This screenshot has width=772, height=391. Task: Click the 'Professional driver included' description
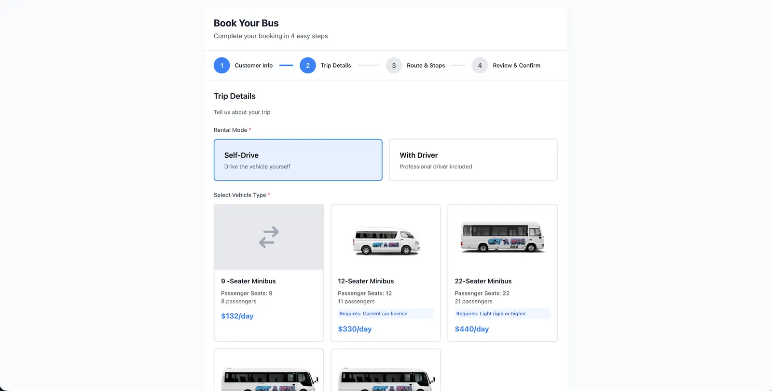tap(436, 167)
